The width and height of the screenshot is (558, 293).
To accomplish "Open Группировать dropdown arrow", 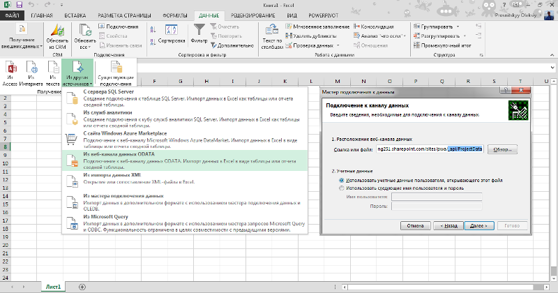I will [458, 27].
